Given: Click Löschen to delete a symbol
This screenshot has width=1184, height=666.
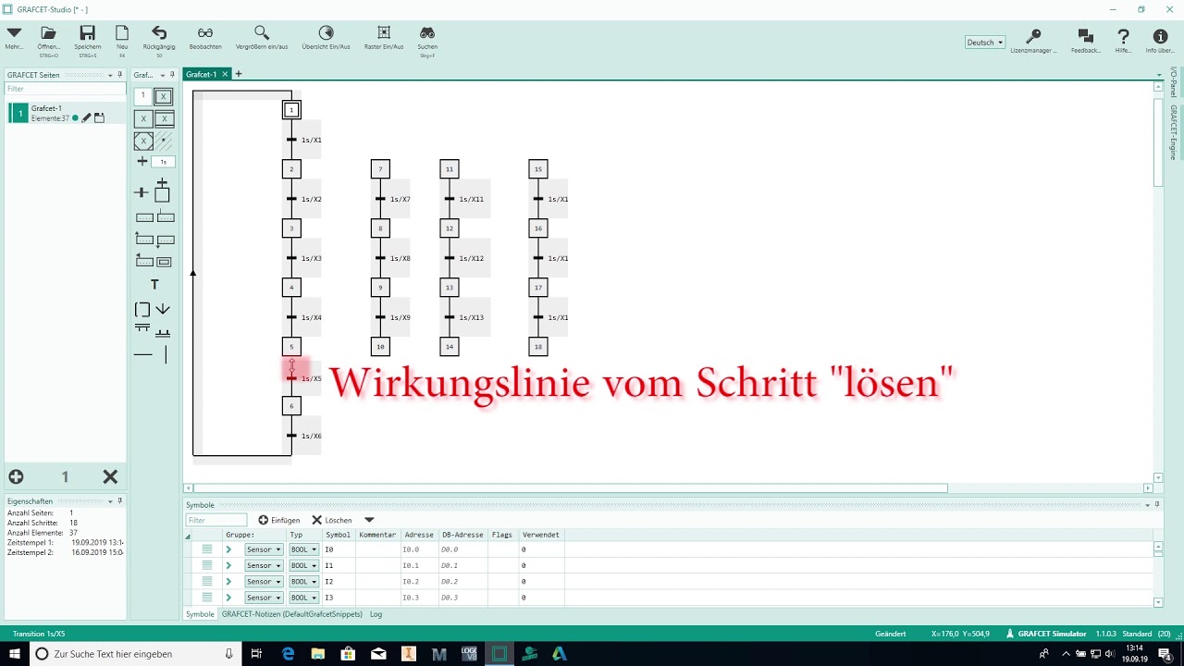Looking at the screenshot, I should click(x=331, y=520).
